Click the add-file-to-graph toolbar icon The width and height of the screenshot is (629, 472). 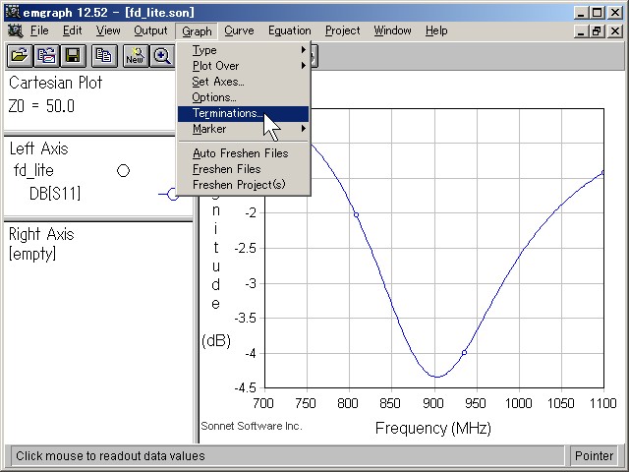click(x=46, y=55)
